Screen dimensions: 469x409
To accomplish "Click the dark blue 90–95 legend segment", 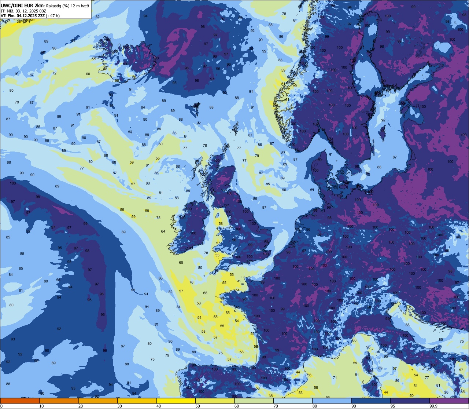I will click(371, 401).
